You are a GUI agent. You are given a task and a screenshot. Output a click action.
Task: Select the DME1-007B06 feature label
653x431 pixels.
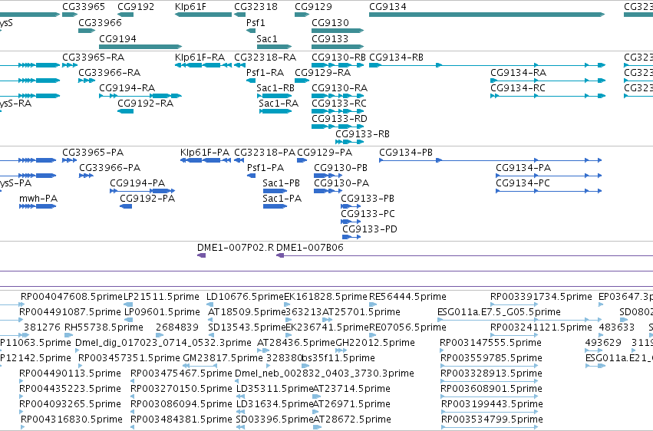click(310, 248)
